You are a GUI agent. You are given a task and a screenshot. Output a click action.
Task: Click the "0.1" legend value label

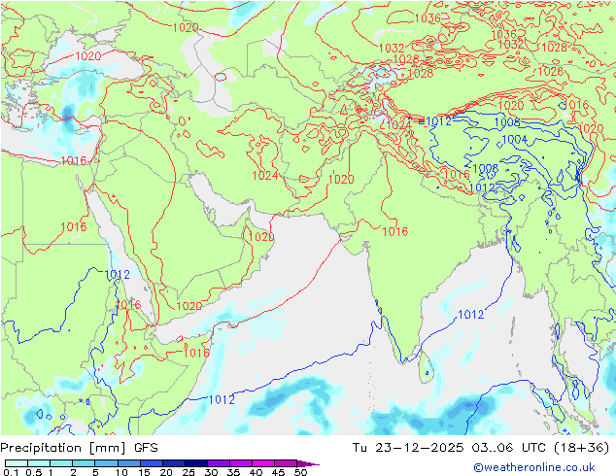(11, 472)
